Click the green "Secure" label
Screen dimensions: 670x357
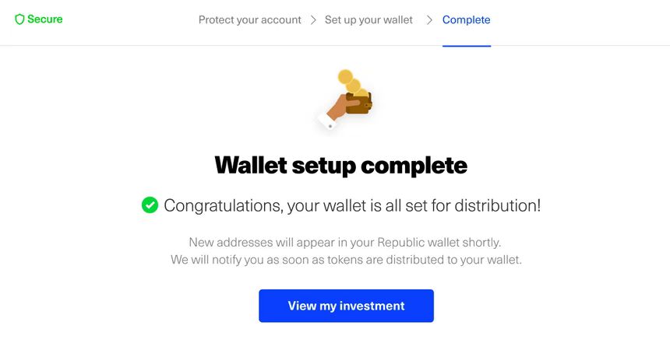45,19
